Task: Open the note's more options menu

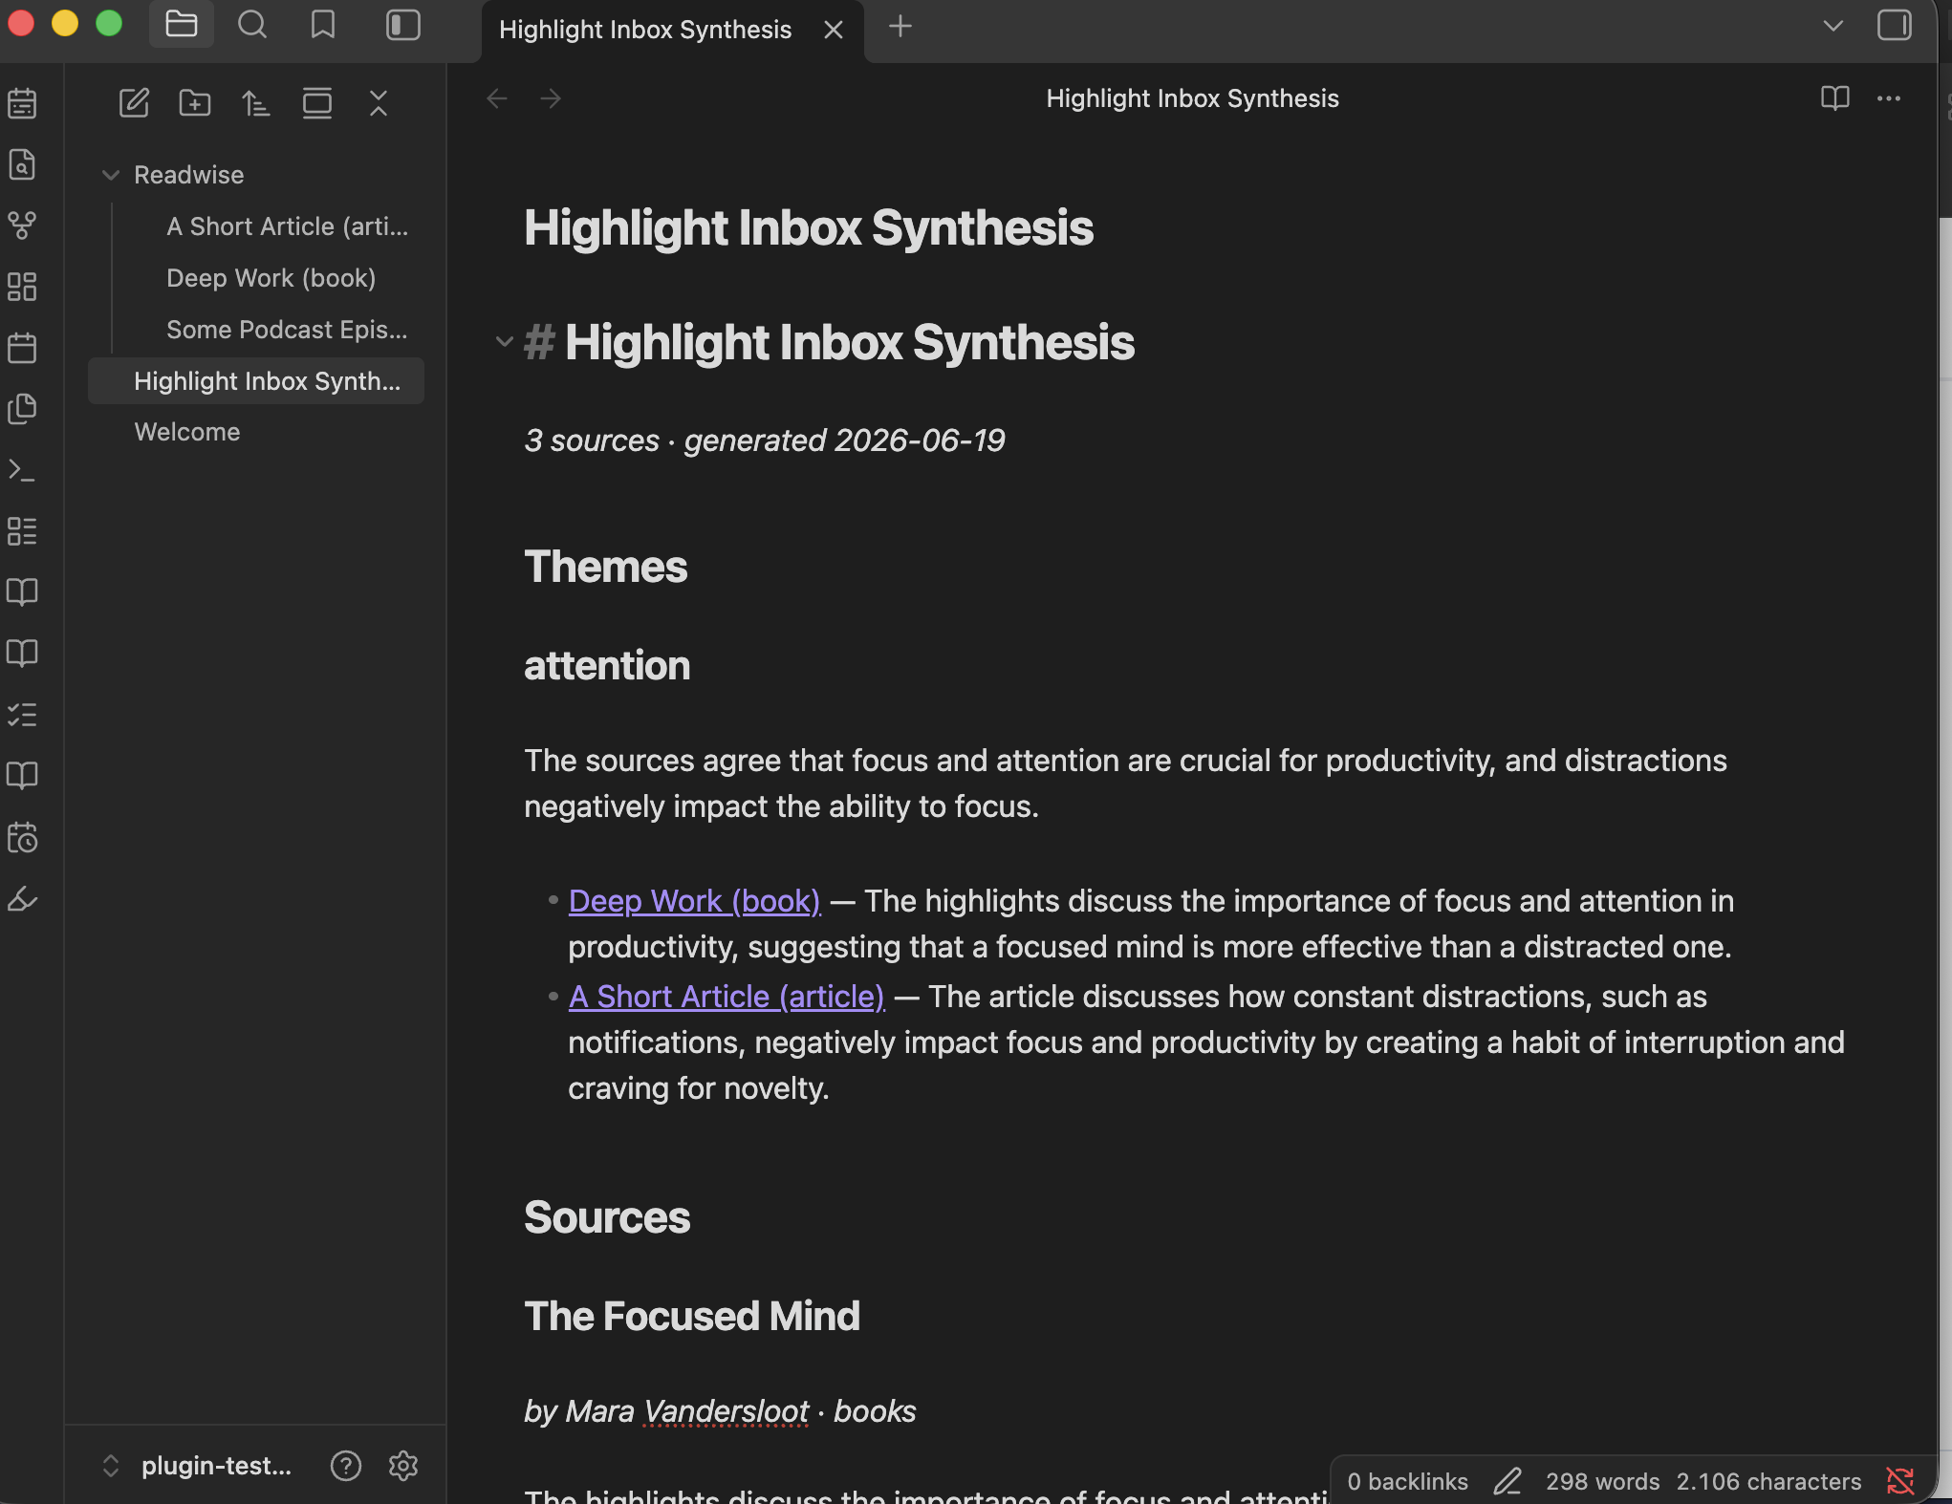Action: [x=1889, y=98]
